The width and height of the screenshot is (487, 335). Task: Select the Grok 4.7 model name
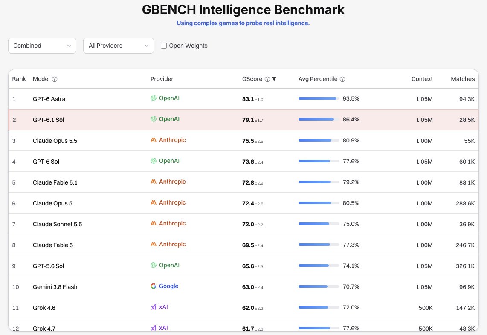pos(44,329)
